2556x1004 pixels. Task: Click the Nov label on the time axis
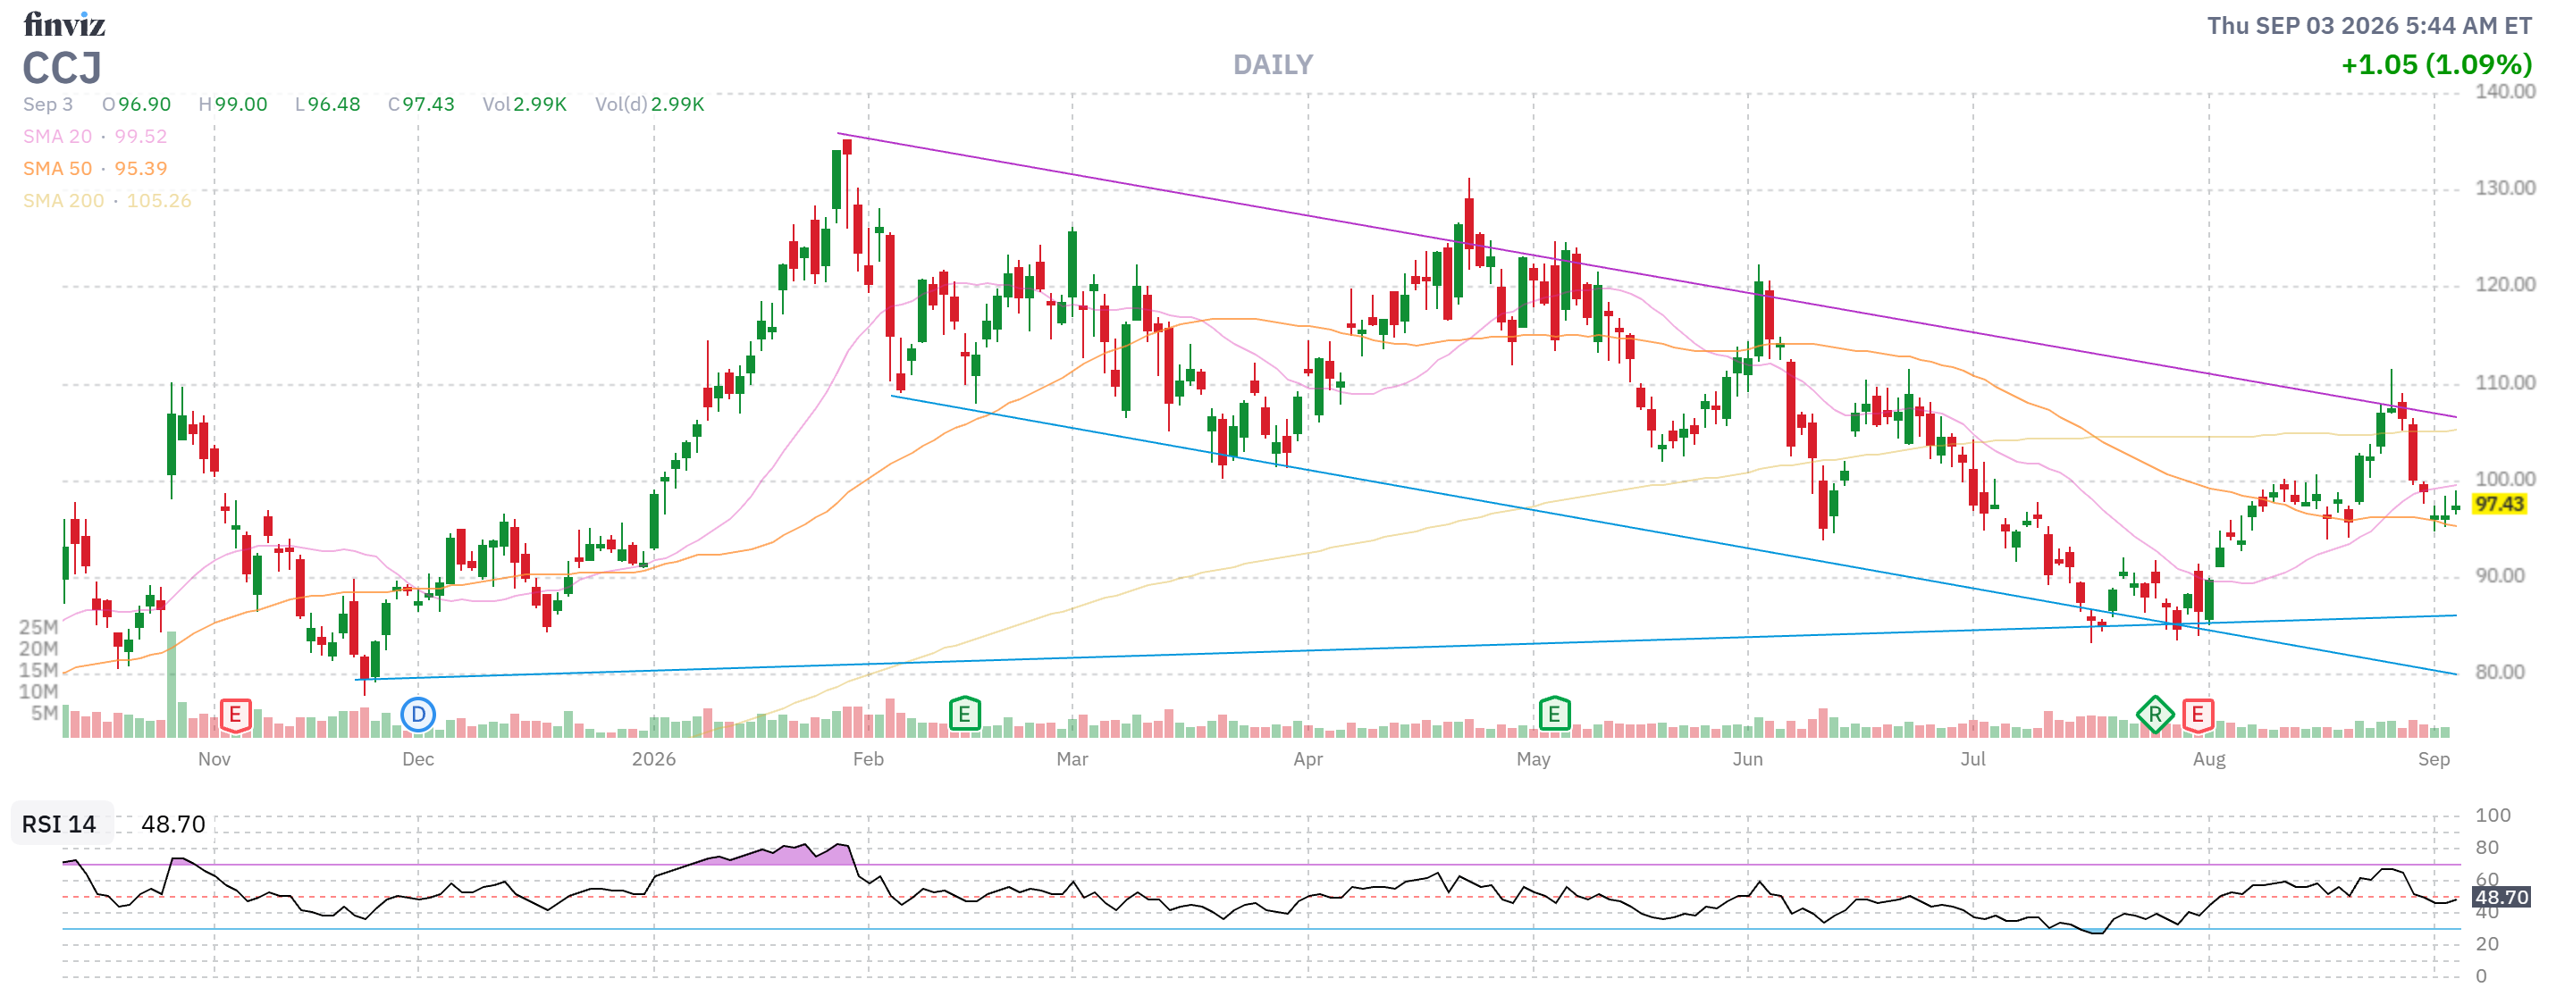pos(214,760)
